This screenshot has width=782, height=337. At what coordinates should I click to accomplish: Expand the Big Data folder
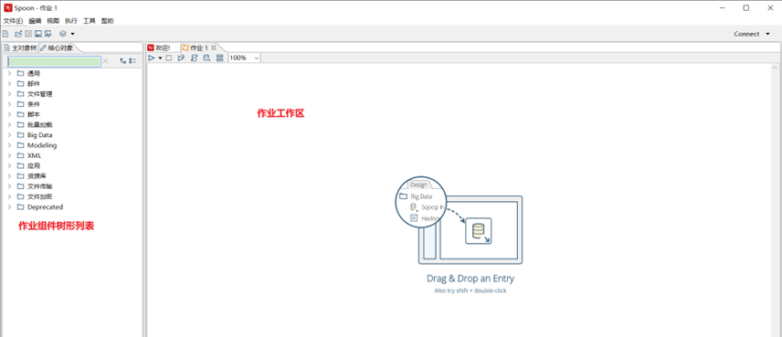coord(9,135)
